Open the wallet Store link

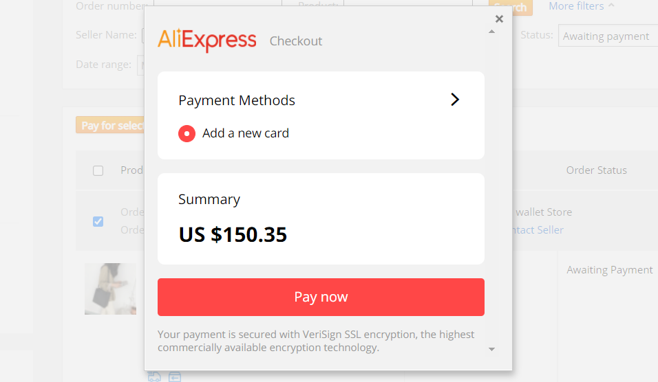(x=544, y=212)
